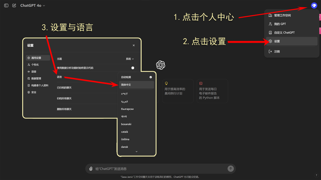This screenshot has width=321, height=180.
Task: Click the 用于提高效率的晨间例行计划 suggestion card
Action: tap(178, 91)
